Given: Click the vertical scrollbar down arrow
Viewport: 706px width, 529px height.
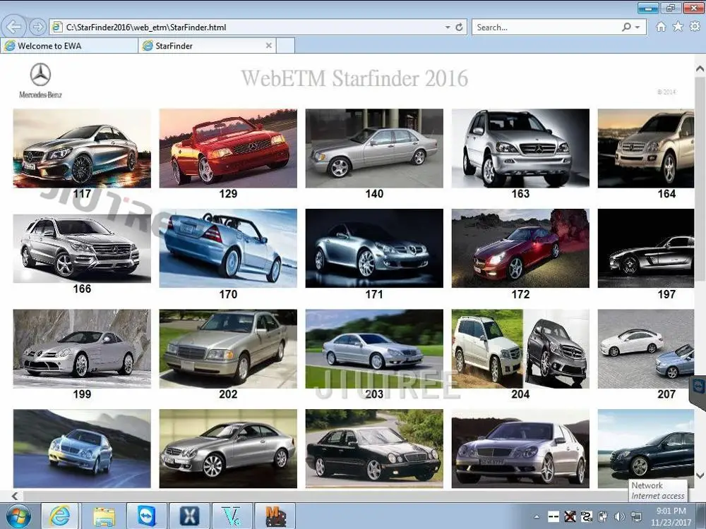Looking at the screenshot, I should 700,475.
